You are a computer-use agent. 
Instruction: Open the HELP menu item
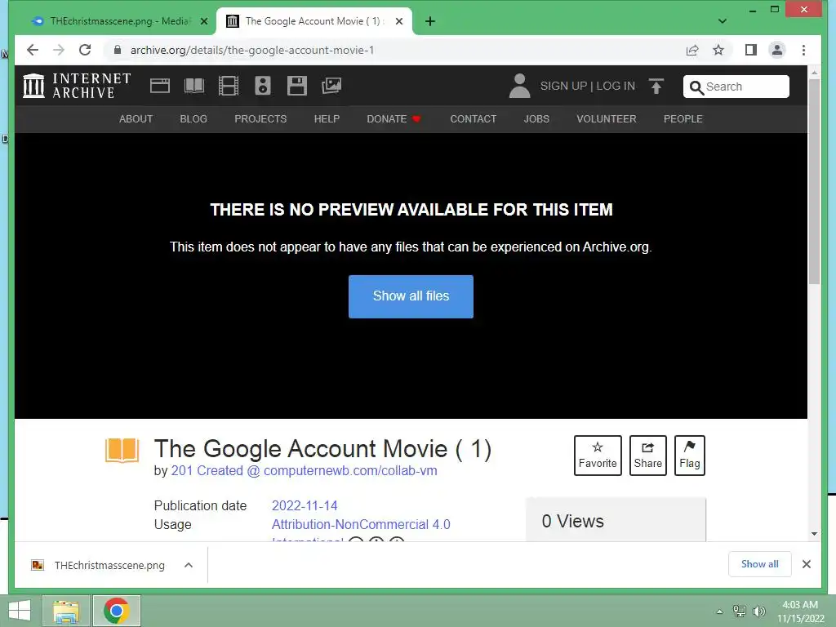(x=327, y=119)
